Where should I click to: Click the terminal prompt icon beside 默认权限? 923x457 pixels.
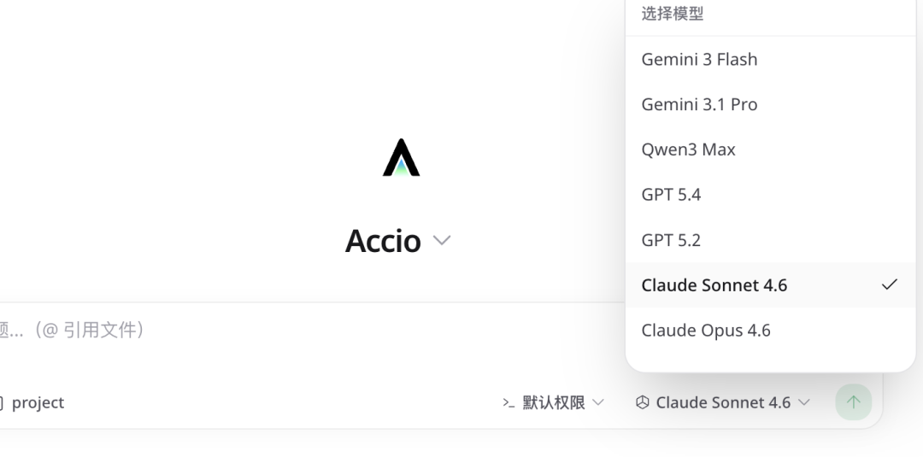(x=509, y=402)
